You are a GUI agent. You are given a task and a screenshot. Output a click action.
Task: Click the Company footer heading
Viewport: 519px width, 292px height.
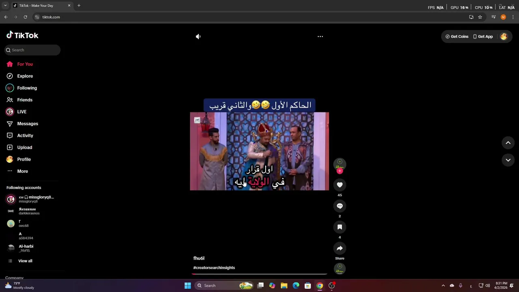click(14, 278)
